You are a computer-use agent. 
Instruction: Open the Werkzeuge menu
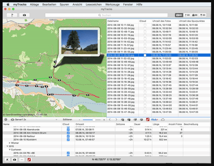[112, 5]
